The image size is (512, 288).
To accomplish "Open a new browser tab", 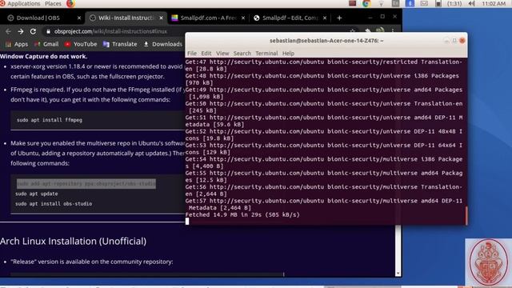I will click(x=339, y=18).
